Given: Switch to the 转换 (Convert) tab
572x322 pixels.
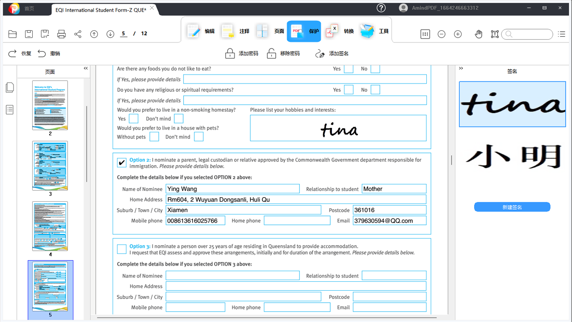Looking at the screenshot, I should pos(340,31).
